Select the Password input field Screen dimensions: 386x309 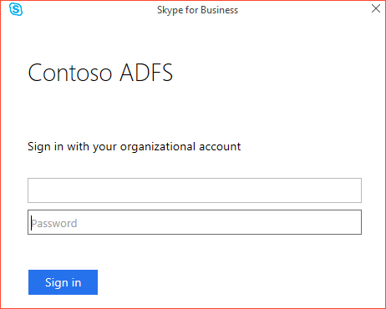pos(195,222)
